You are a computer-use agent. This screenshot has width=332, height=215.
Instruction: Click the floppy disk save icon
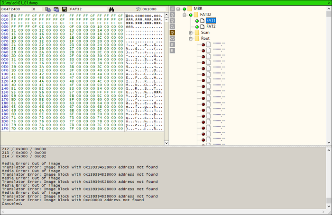[64, 9]
